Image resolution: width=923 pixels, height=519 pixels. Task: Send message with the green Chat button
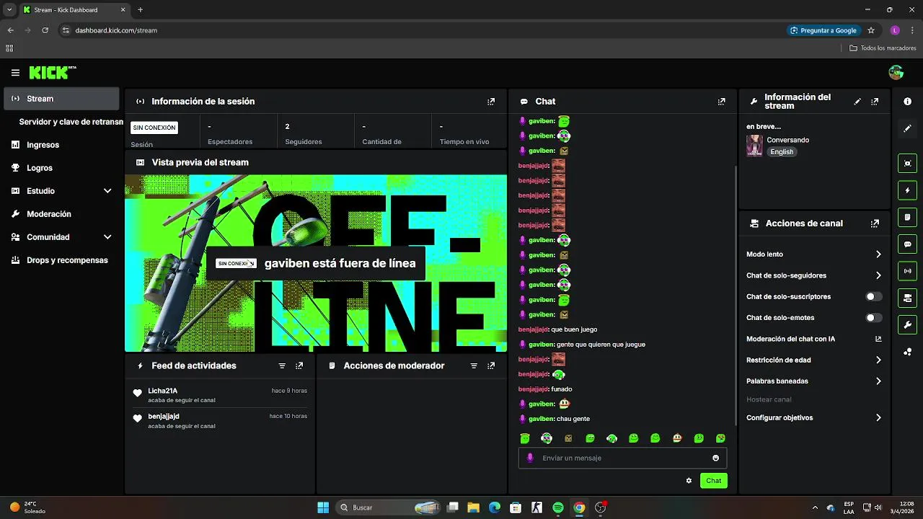713,481
